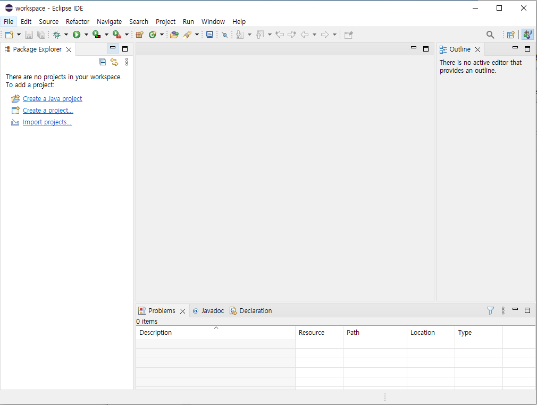Click the Last Edit Location icon

[x=280, y=35]
